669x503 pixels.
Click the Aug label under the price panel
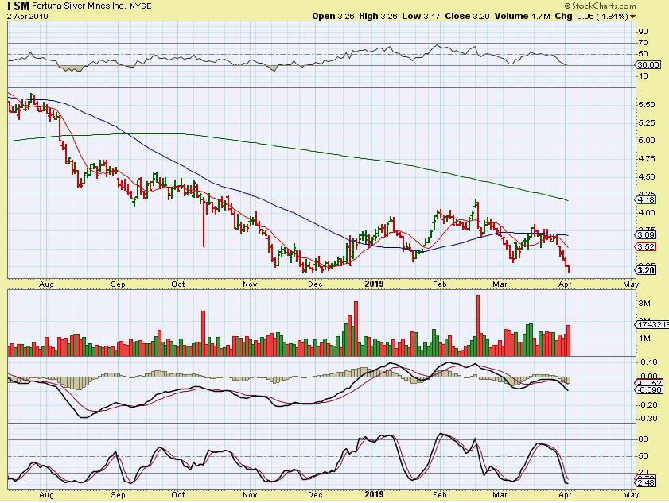point(46,284)
